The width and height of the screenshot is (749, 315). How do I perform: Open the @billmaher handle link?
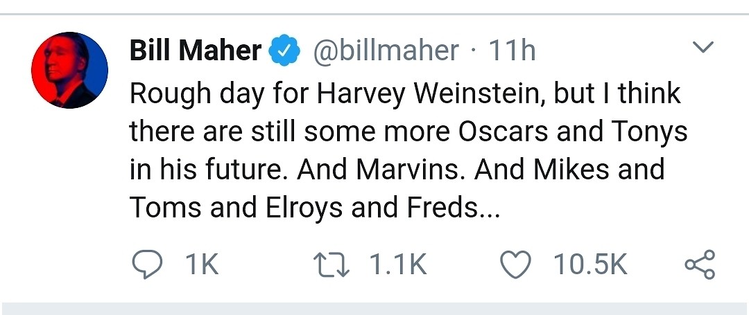pos(387,51)
